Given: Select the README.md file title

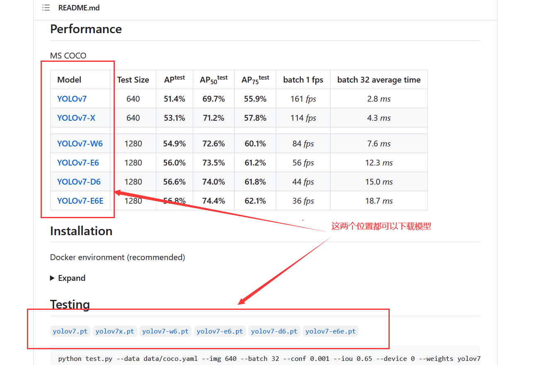Looking at the screenshot, I should [x=79, y=7].
